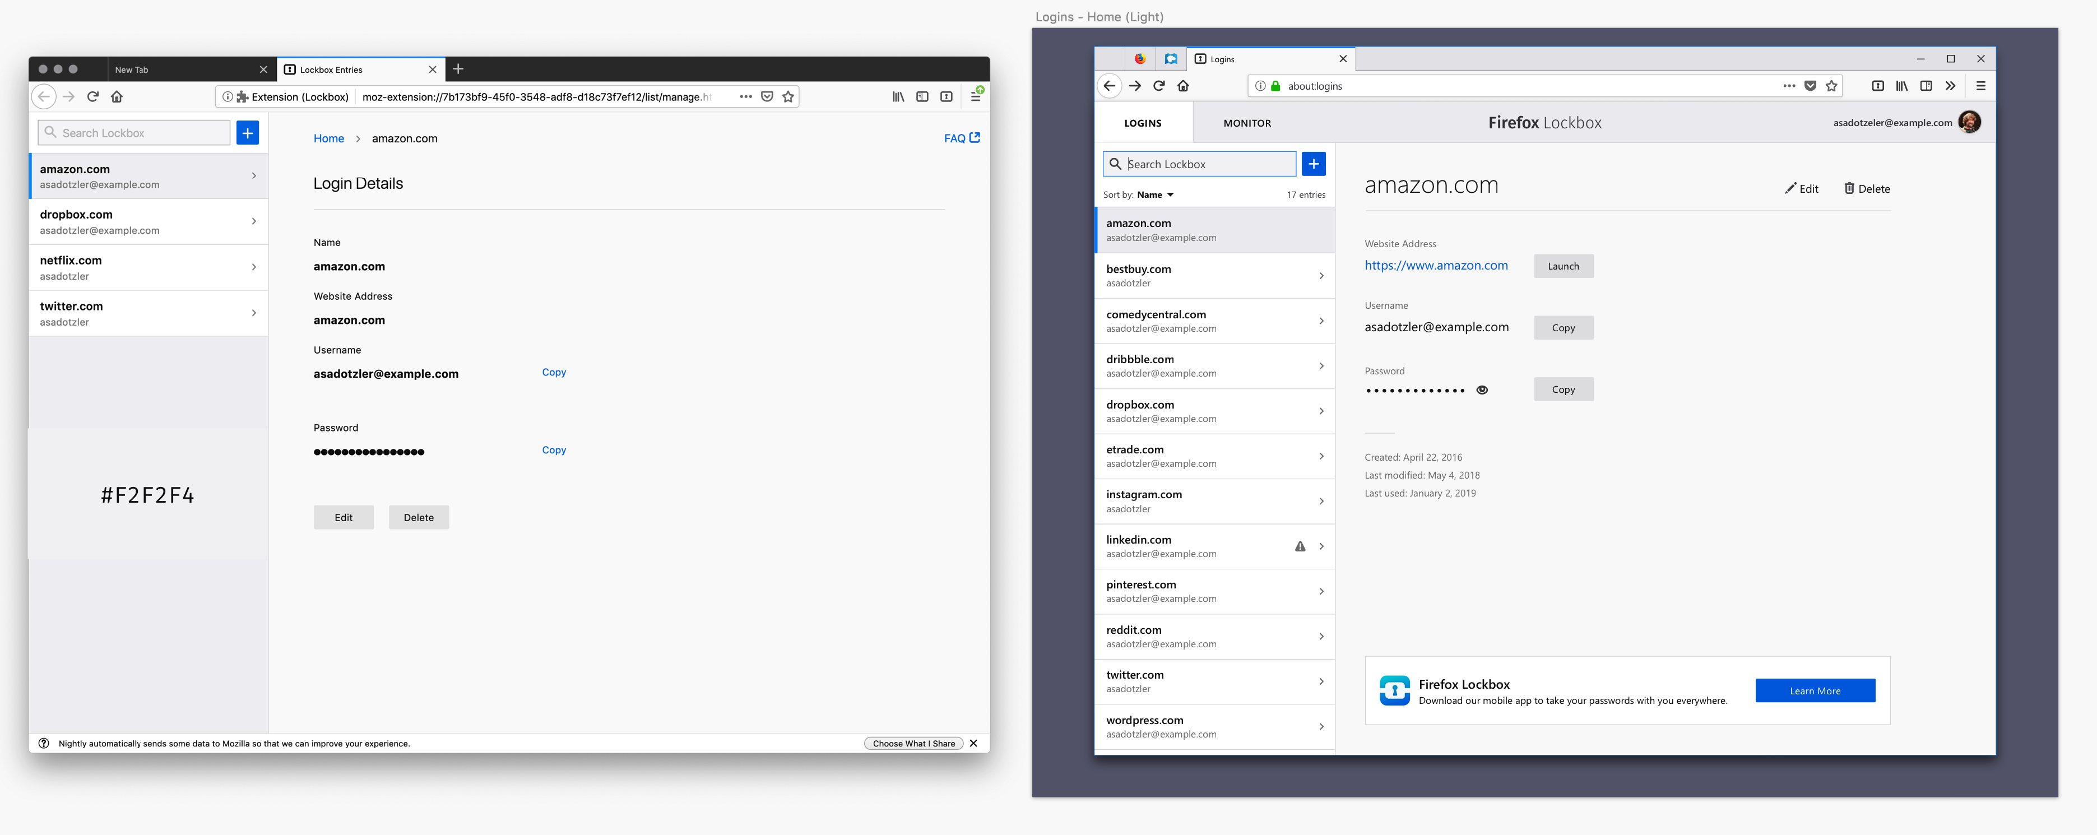This screenshot has height=835, width=2097.
Task: Open hamburger menu in left browser window
Action: [x=976, y=97]
